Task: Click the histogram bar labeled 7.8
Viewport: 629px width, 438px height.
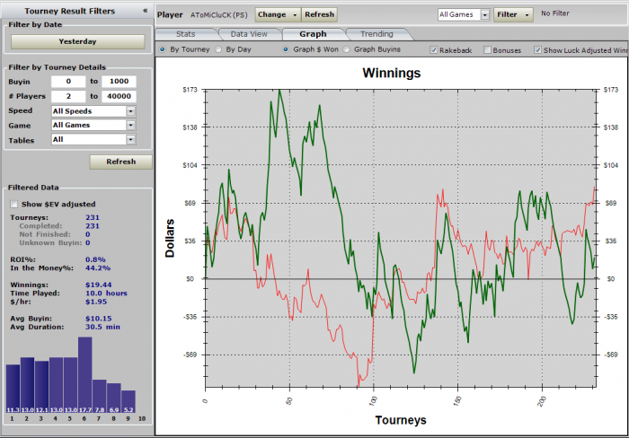Action: click(x=100, y=396)
